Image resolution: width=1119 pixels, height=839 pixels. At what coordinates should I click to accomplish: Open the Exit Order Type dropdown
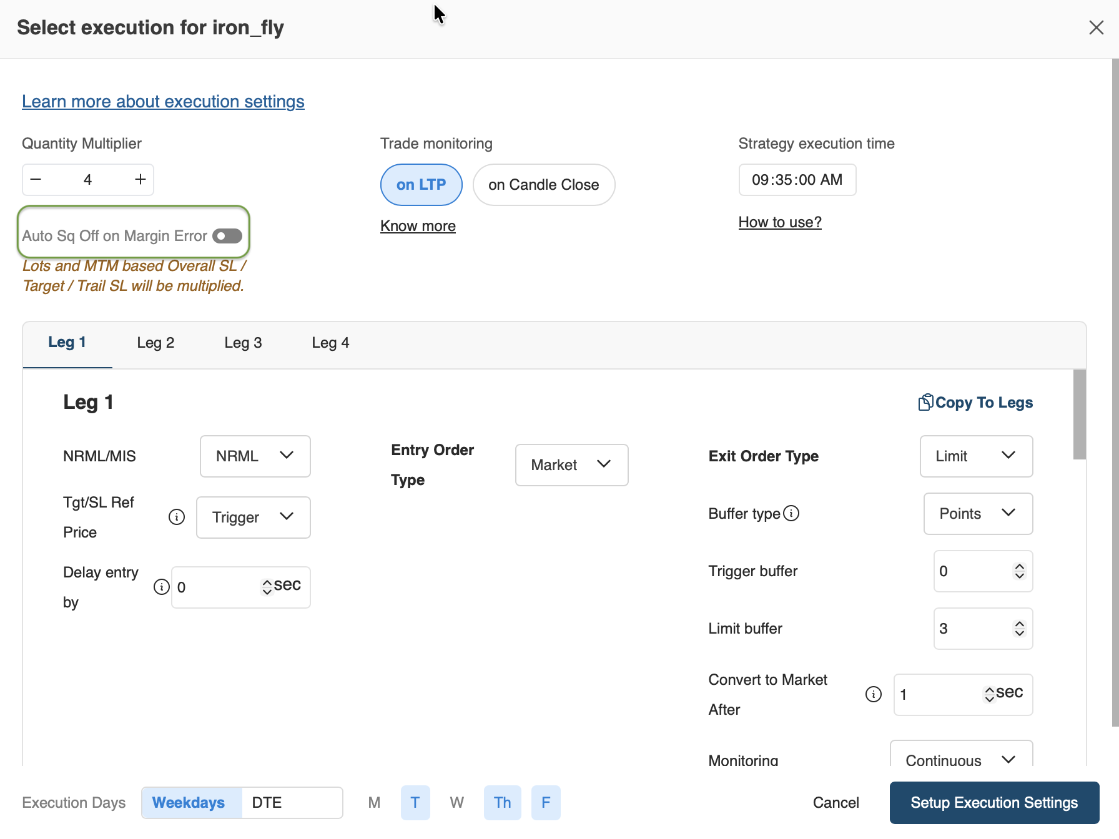(x=975, y=456)
